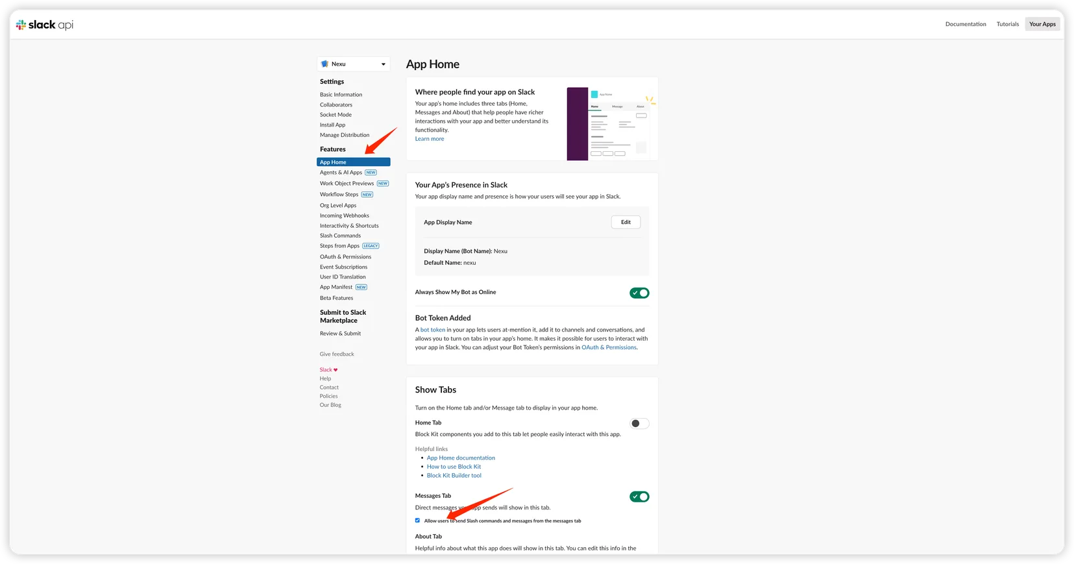Screen dimensions: 1074x564
Task: Select Socket Mode in sidebar
Action: (336, 115)
